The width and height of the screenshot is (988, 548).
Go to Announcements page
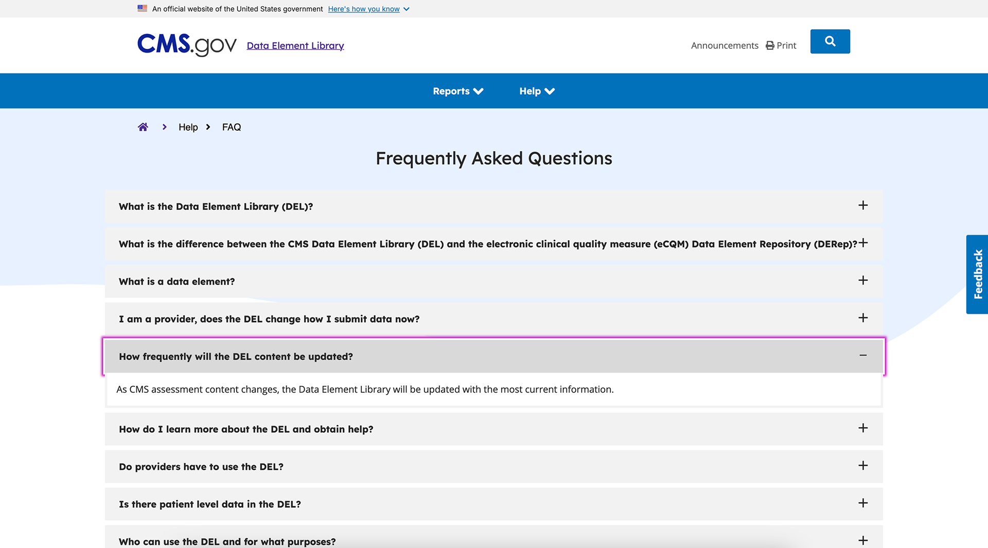725,46
